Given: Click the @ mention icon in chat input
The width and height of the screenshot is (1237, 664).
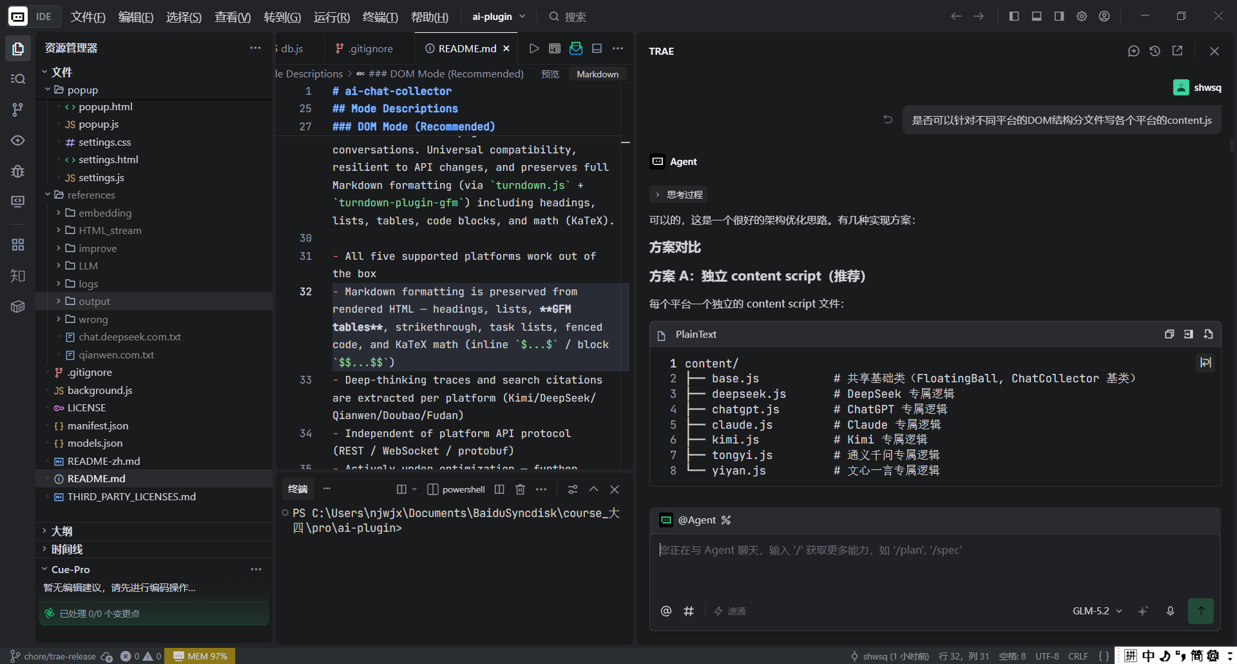Looking at the screenshot, I should 666,610.
